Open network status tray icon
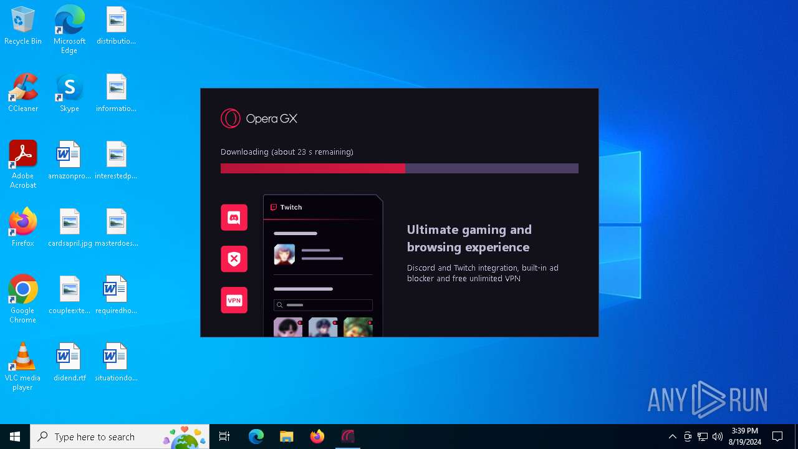Image resolution: width=798 pixels, height=449 pixels. coord(703,437)
